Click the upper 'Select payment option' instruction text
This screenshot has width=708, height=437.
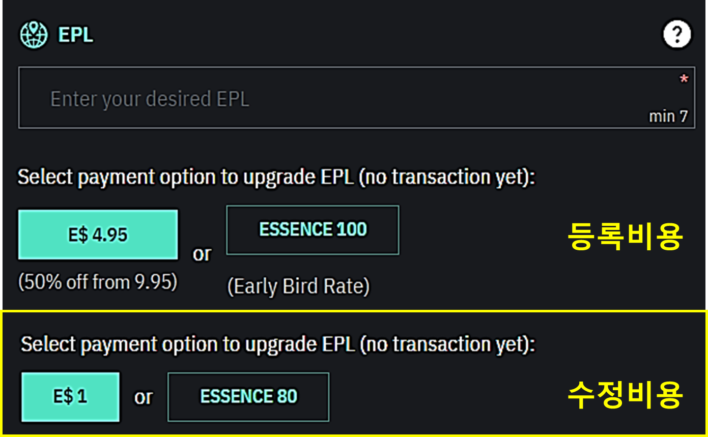pos(276,178)
